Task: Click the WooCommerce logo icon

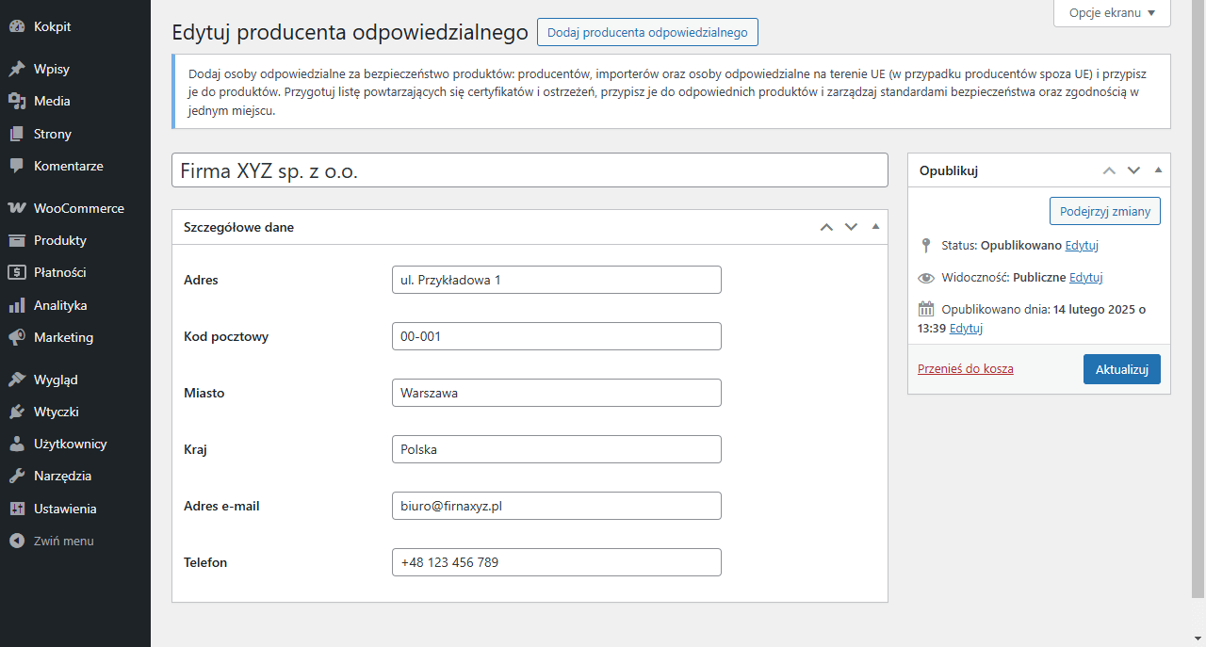Action: (x=17, y=208)
